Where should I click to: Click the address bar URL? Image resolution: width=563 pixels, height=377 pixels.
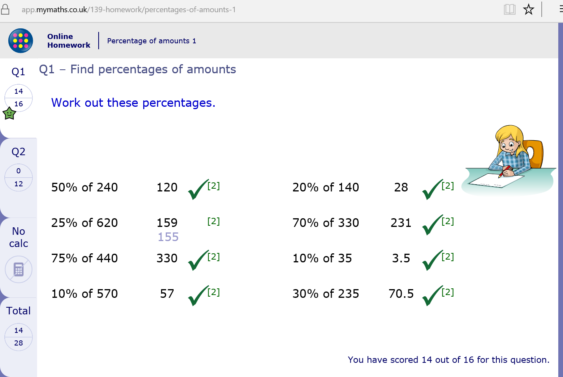click(x=129, y=9)
